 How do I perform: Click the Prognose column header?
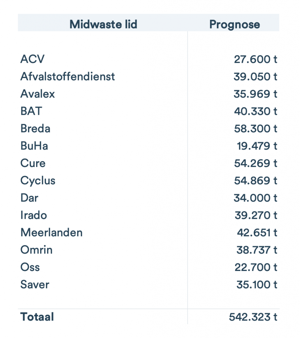tap(235, 24)
